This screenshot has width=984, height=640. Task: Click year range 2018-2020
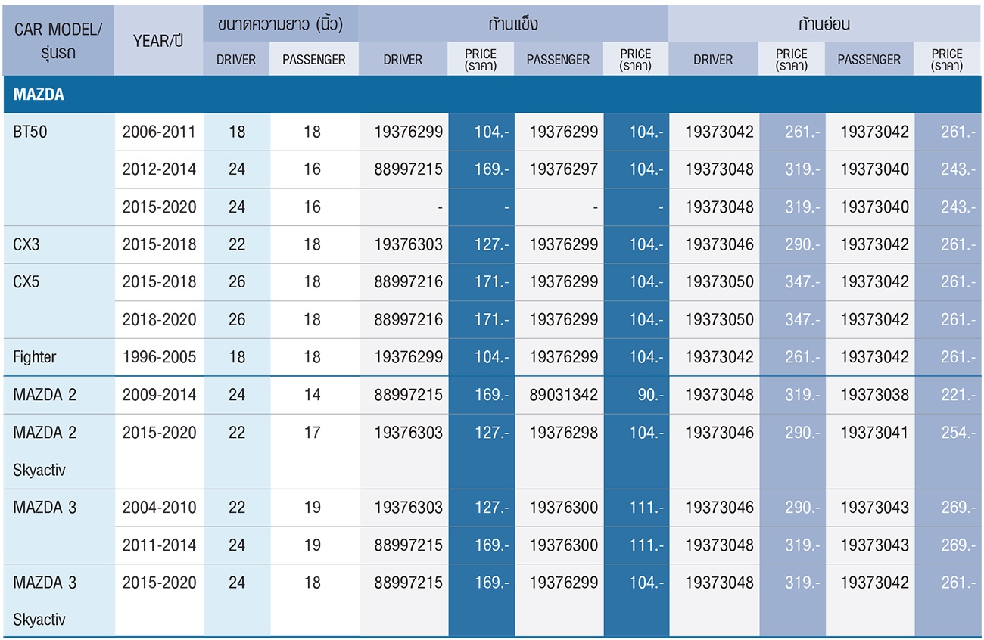coord(159,319)
